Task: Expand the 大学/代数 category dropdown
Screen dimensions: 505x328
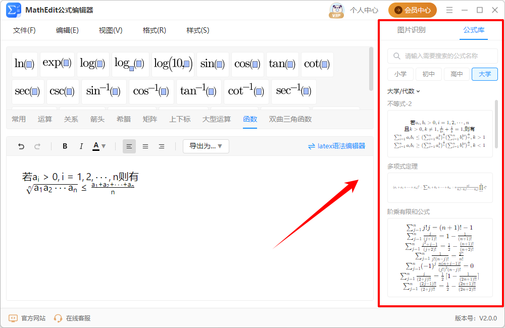Action: pyautogui.click(x=403, y=91)
